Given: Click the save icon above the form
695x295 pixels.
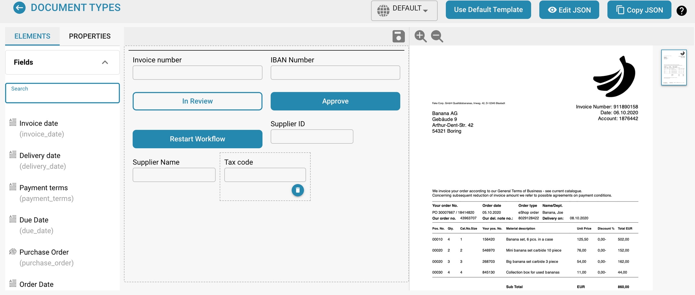Looking at the screenshot, I should pyautogui.click(x=398, y=36).
